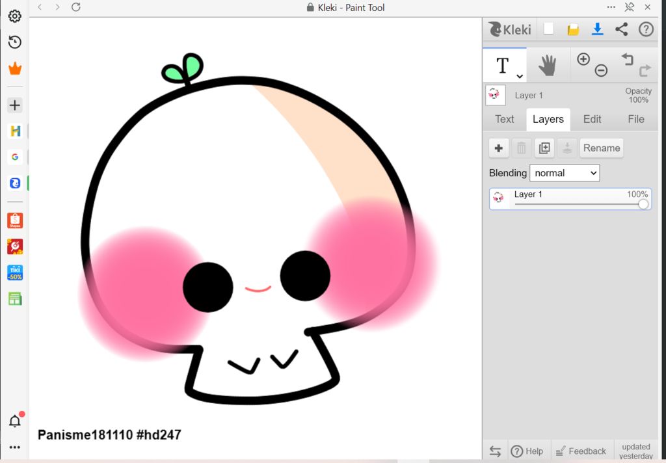Click the Rename layer button
Image resolution: width=666 pixels, height=463 pixels.
601,148
